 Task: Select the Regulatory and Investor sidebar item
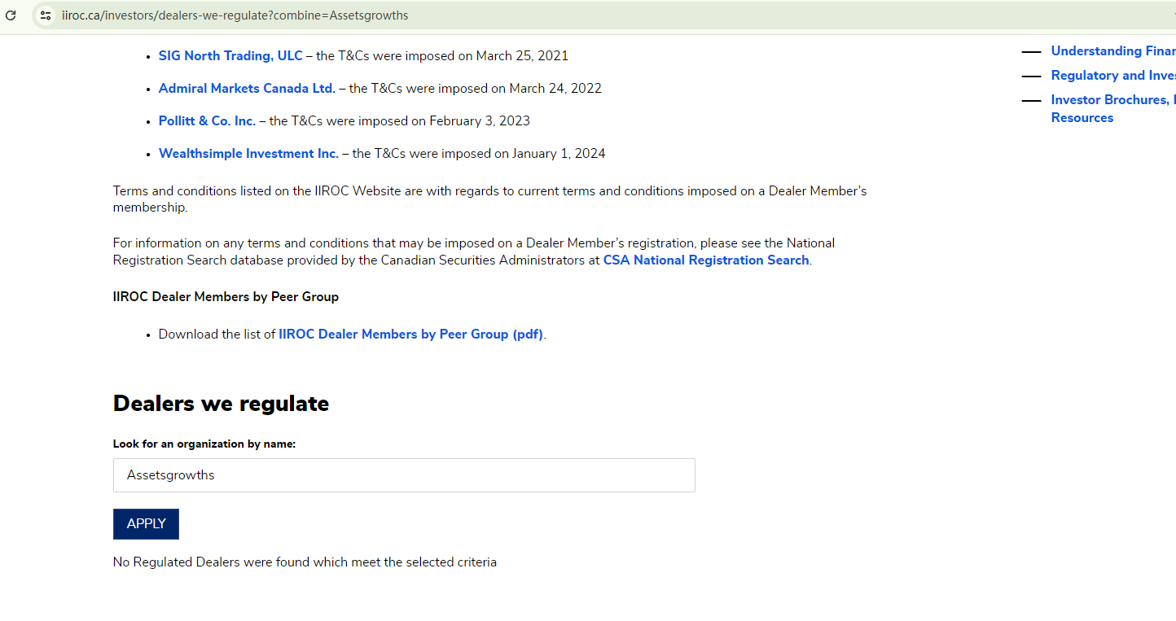1112,76
